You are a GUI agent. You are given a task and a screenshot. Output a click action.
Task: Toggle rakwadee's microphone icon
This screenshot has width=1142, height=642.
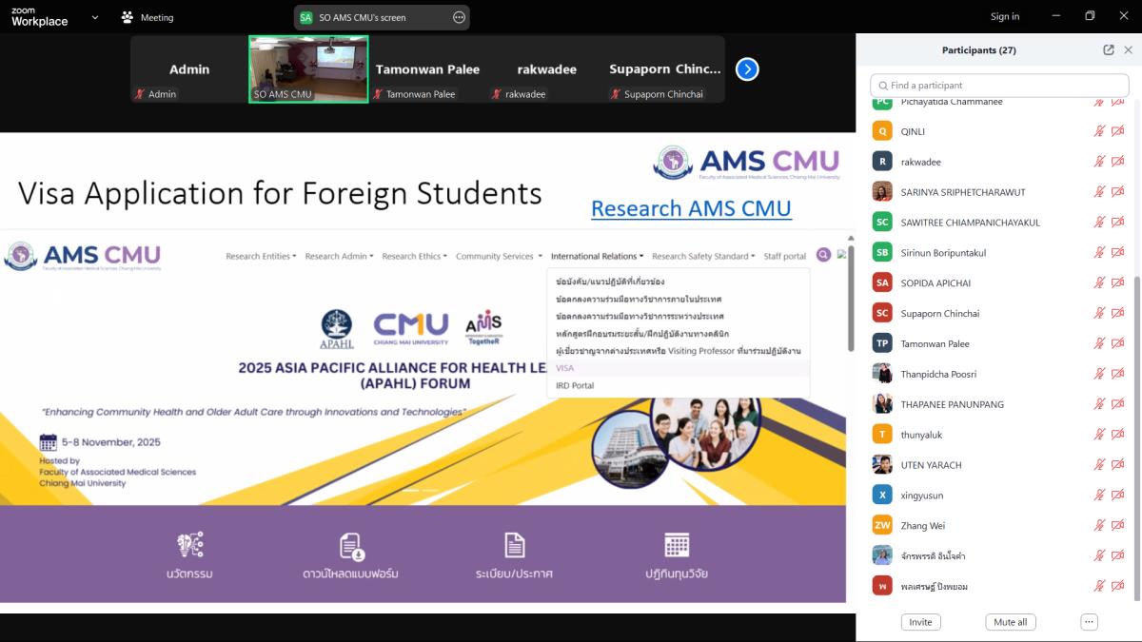[x=1099, y=162]
